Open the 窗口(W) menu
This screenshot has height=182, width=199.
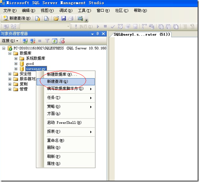click(103, 11)
